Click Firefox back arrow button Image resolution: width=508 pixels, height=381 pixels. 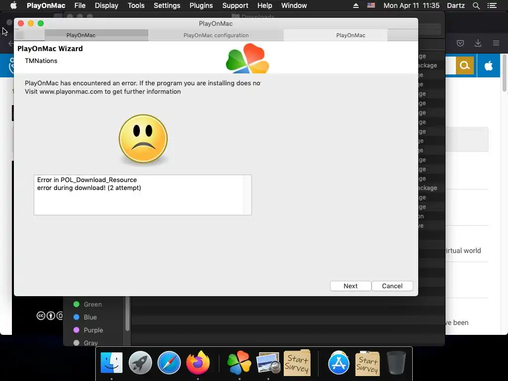(11, 43)
